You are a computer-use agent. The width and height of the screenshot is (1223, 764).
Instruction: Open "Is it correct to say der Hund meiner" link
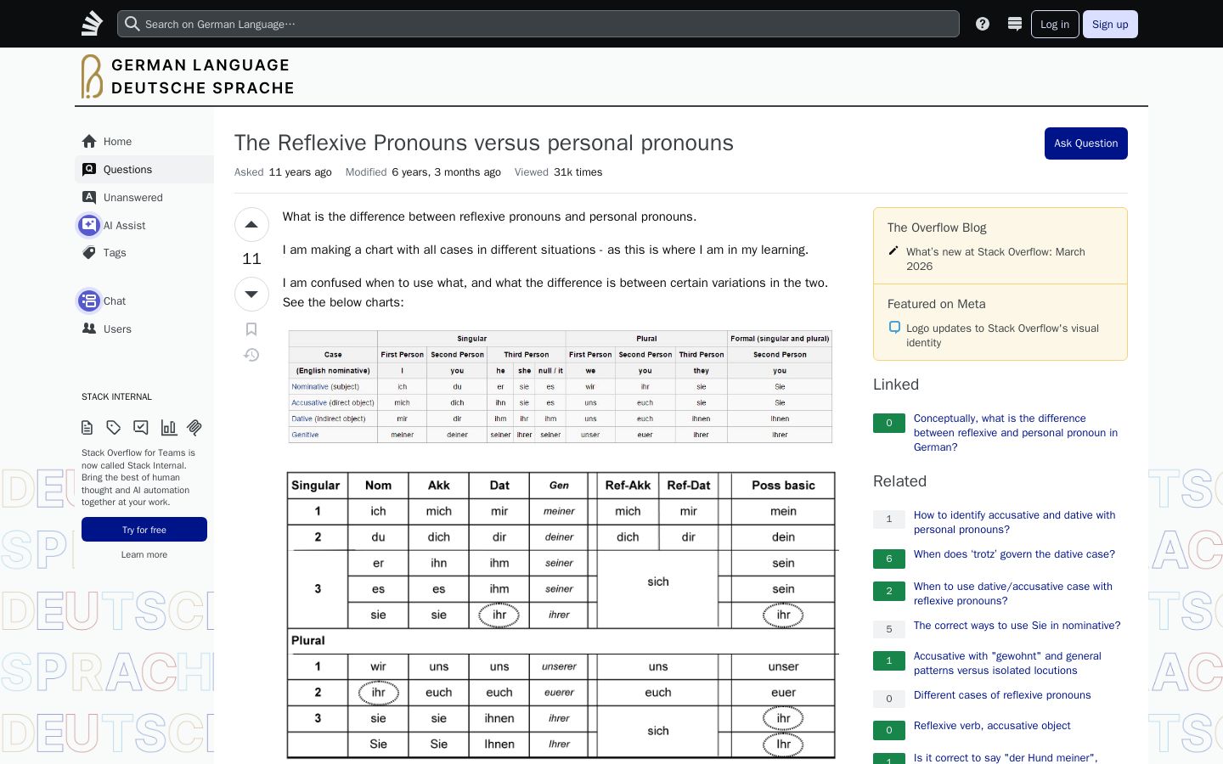(x=1006, y=757)
